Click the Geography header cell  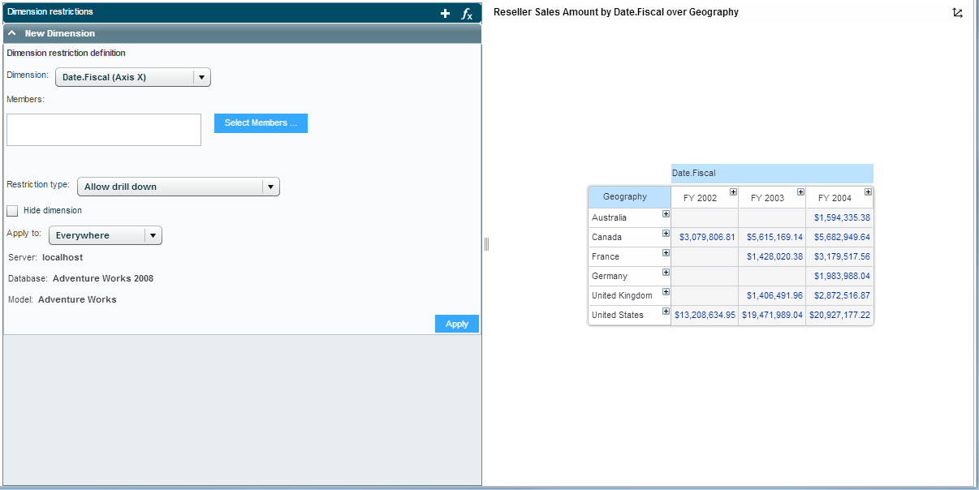(x=630, y=197)
